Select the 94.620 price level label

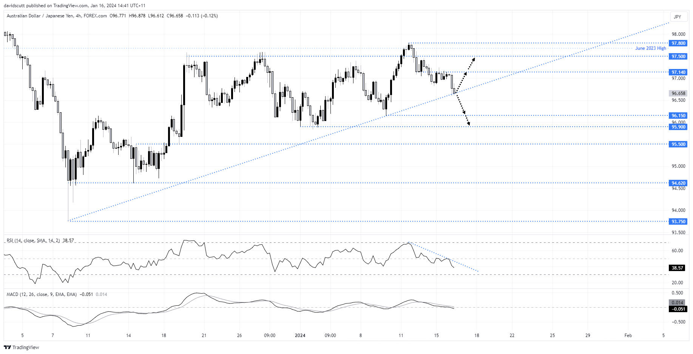(x=678, y=183)
